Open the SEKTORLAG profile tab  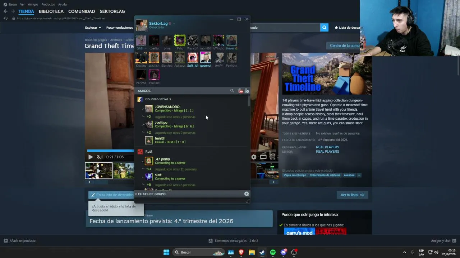112,11
